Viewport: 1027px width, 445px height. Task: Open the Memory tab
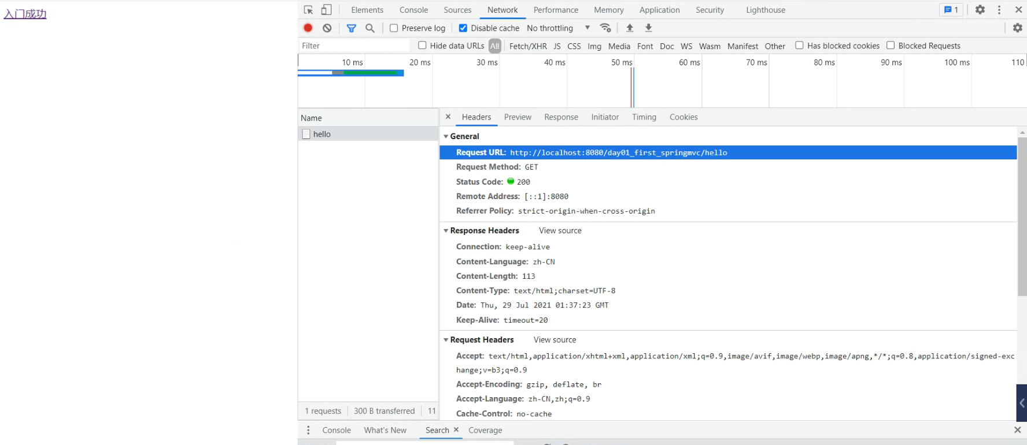tap(609, 10)
